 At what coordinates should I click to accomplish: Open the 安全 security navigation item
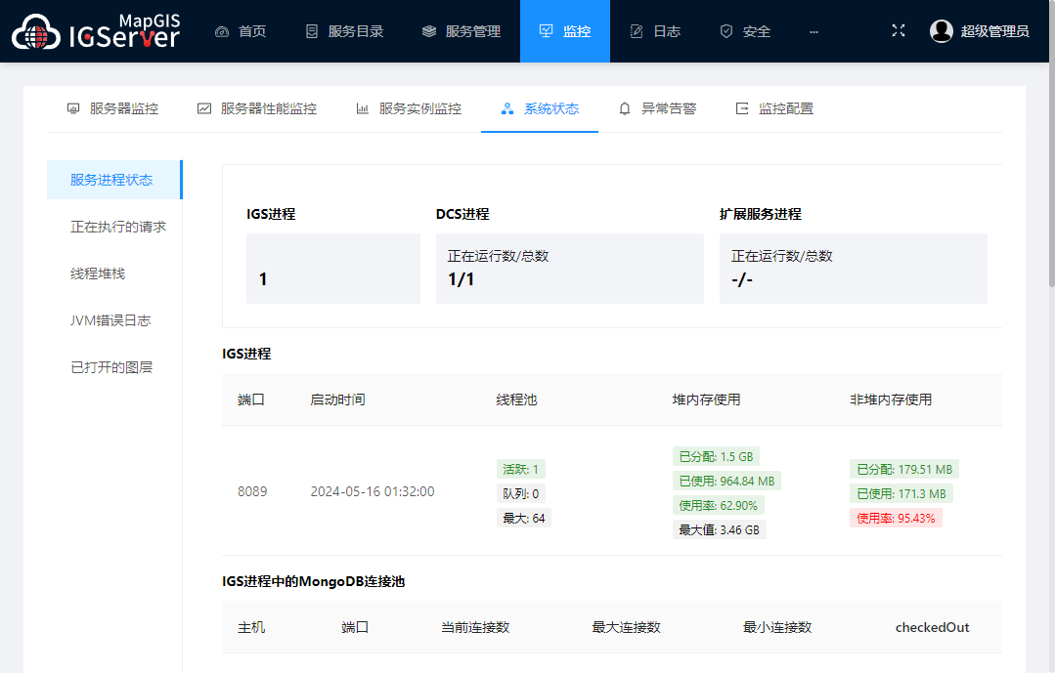745,31
